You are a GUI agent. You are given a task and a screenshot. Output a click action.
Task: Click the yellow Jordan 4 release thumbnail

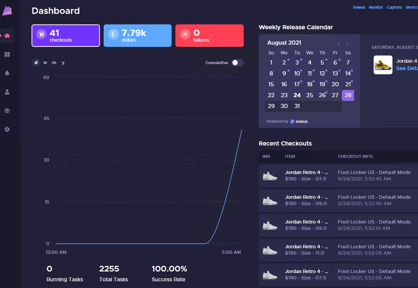click(383, 64)
